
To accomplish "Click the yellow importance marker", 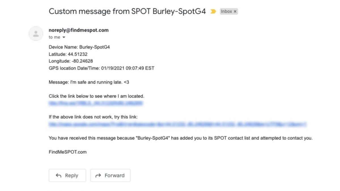I will pyautogui.click(x=213, y=12).
